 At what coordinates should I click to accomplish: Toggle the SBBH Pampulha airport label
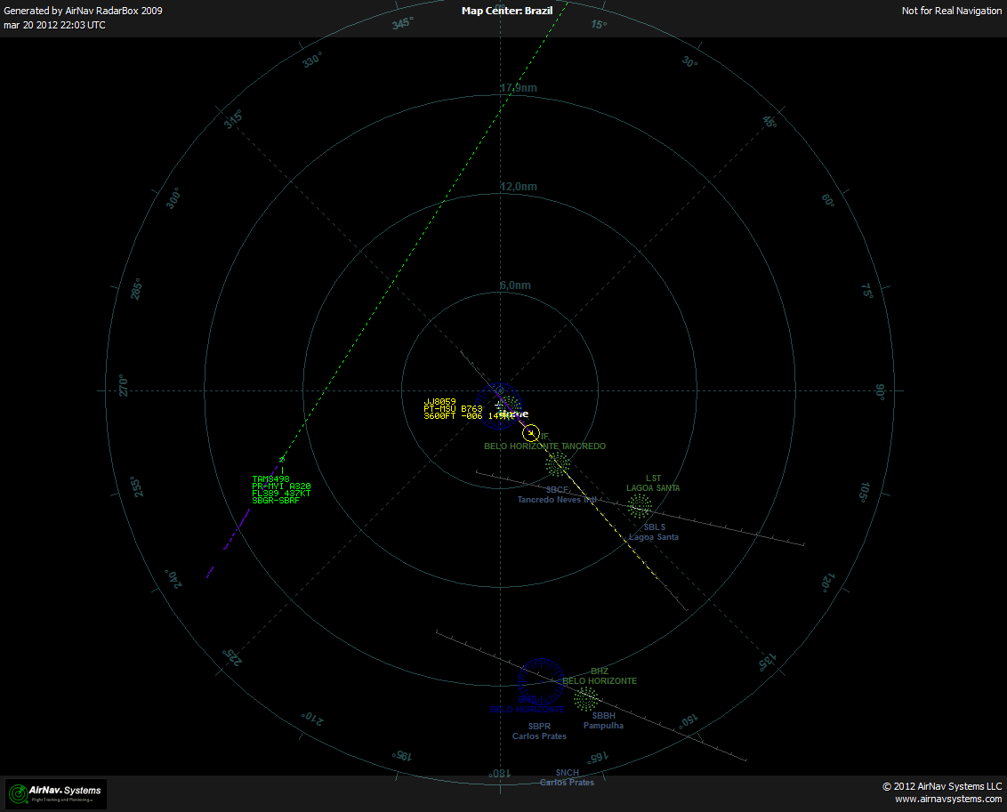click(x=603, y=720)
